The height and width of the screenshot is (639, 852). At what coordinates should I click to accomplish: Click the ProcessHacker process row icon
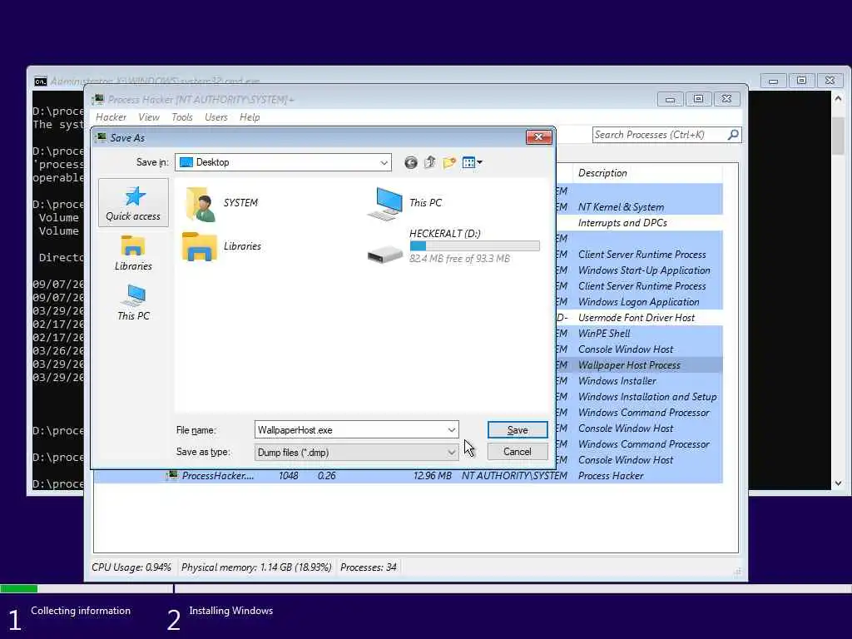(x=172, y=475)
